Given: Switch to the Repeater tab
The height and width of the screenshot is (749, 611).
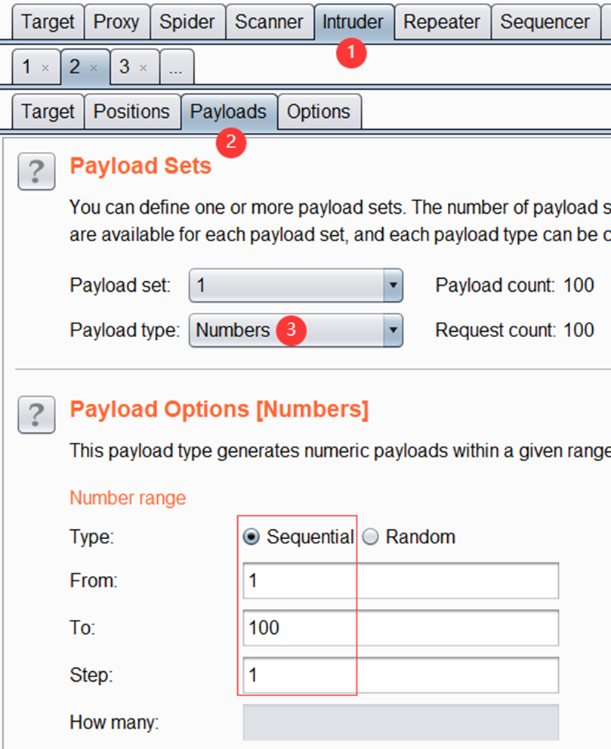Looking at the screenshot, I should [442, 22].
